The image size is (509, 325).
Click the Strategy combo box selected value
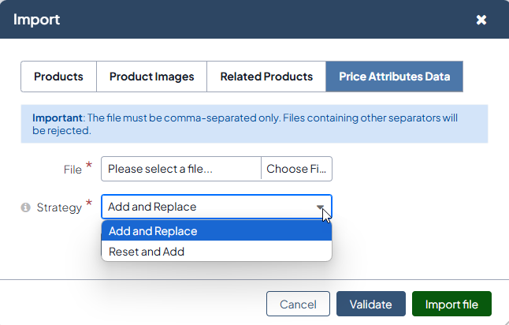point(205,207)
